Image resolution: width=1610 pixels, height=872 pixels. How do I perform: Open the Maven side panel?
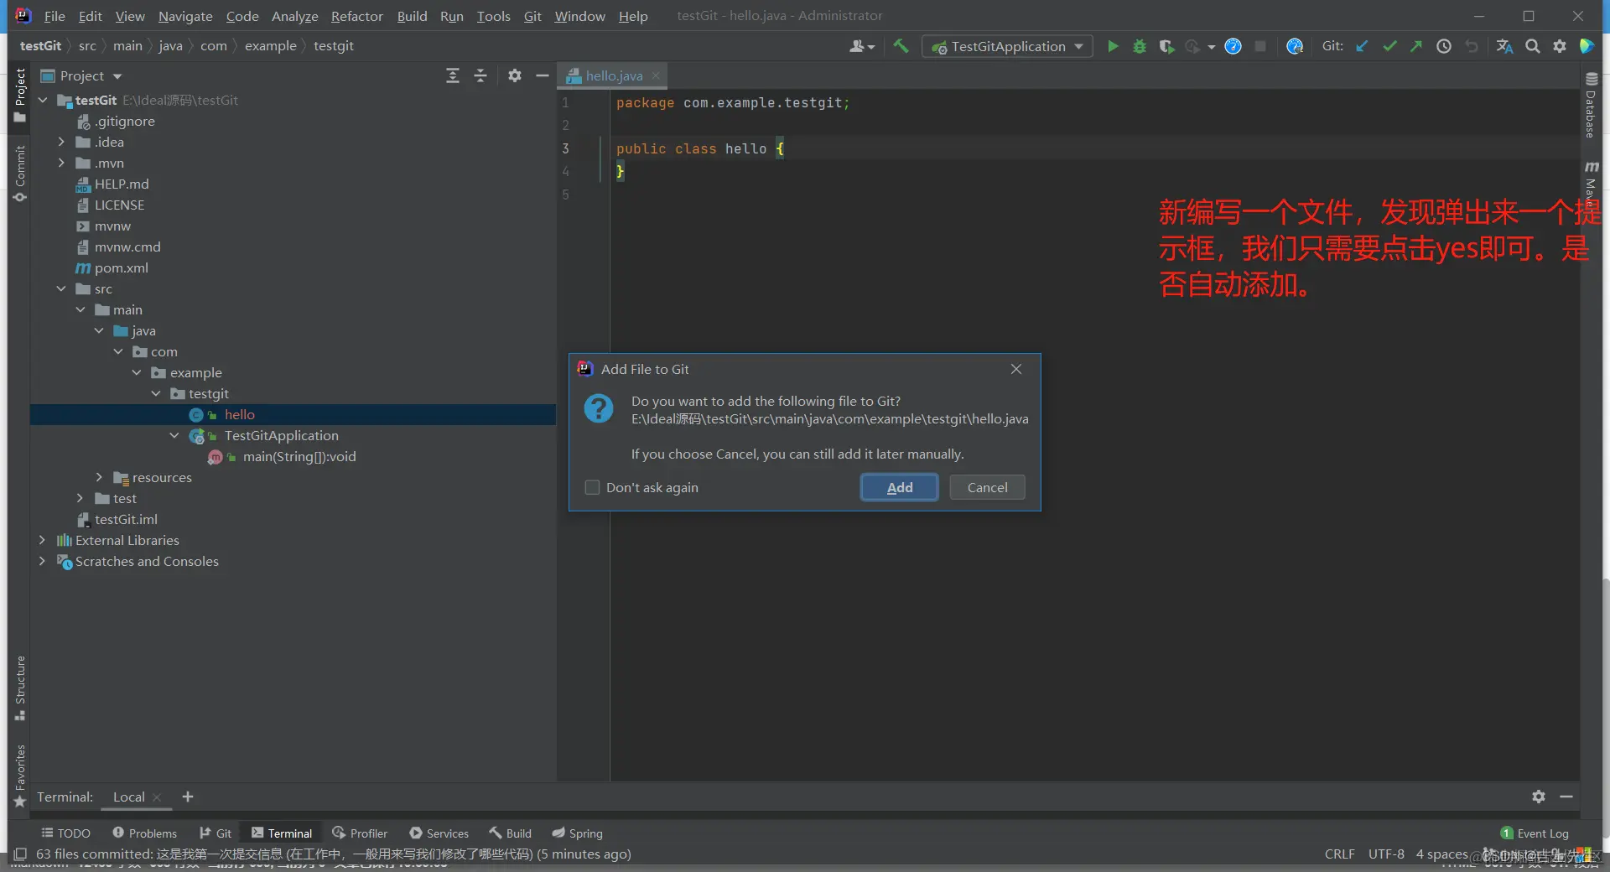point(1591,184)
